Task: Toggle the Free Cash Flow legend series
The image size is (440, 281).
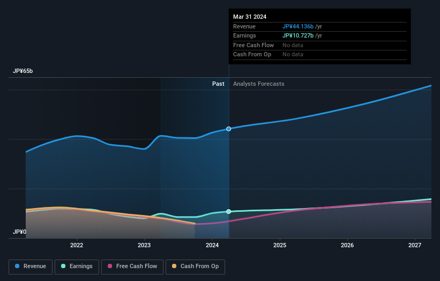Action: (132, 267)
